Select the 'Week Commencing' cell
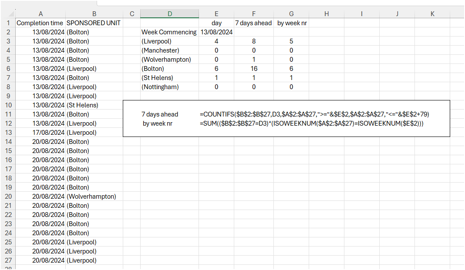The height and width of the screenshot is (270, 465). coord(170,32)
